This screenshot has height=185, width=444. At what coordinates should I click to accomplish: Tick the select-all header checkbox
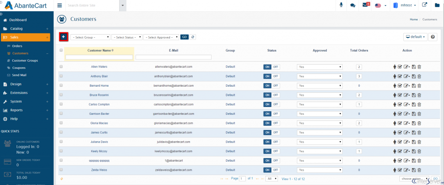(61, 50)
